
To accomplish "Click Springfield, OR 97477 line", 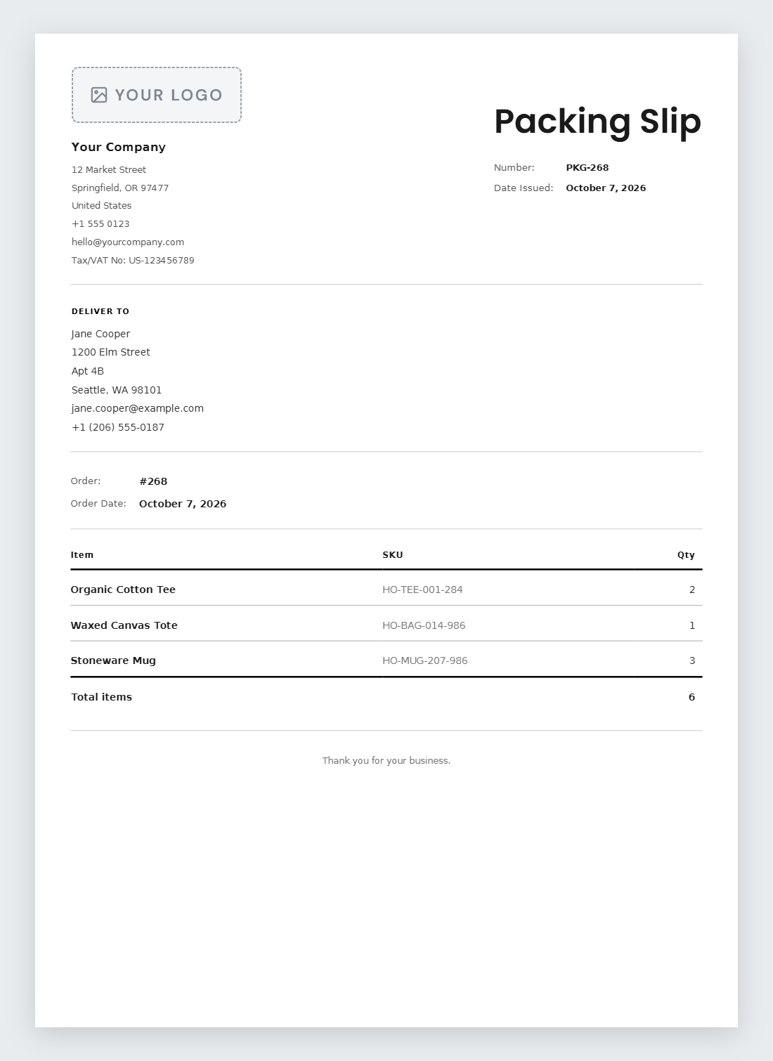I will click(120, 188).
